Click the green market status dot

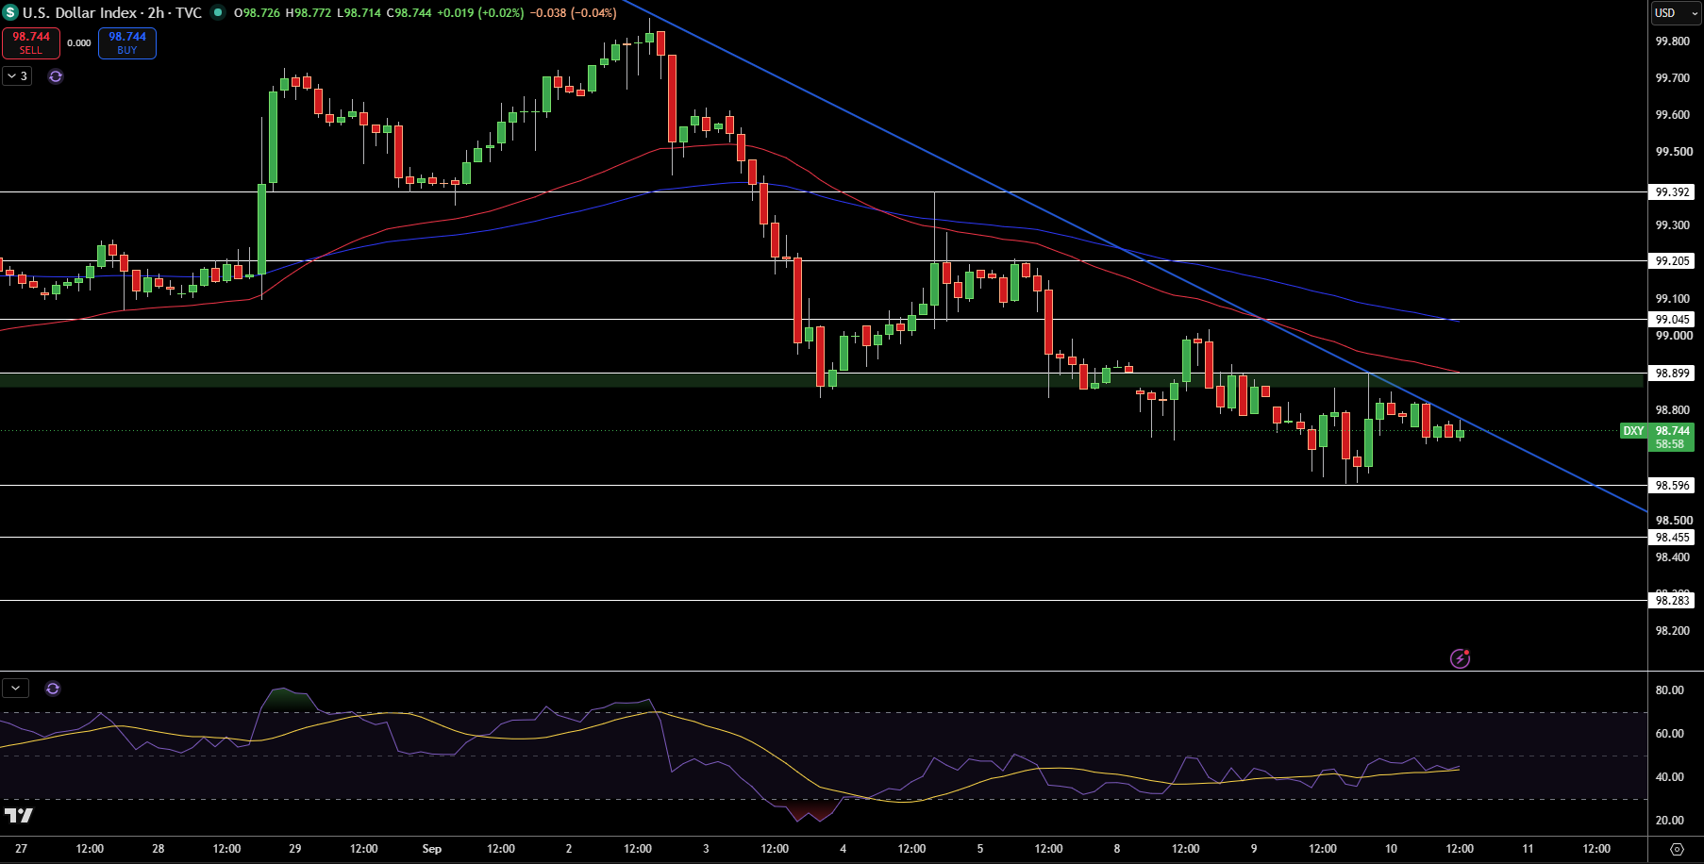218,13
